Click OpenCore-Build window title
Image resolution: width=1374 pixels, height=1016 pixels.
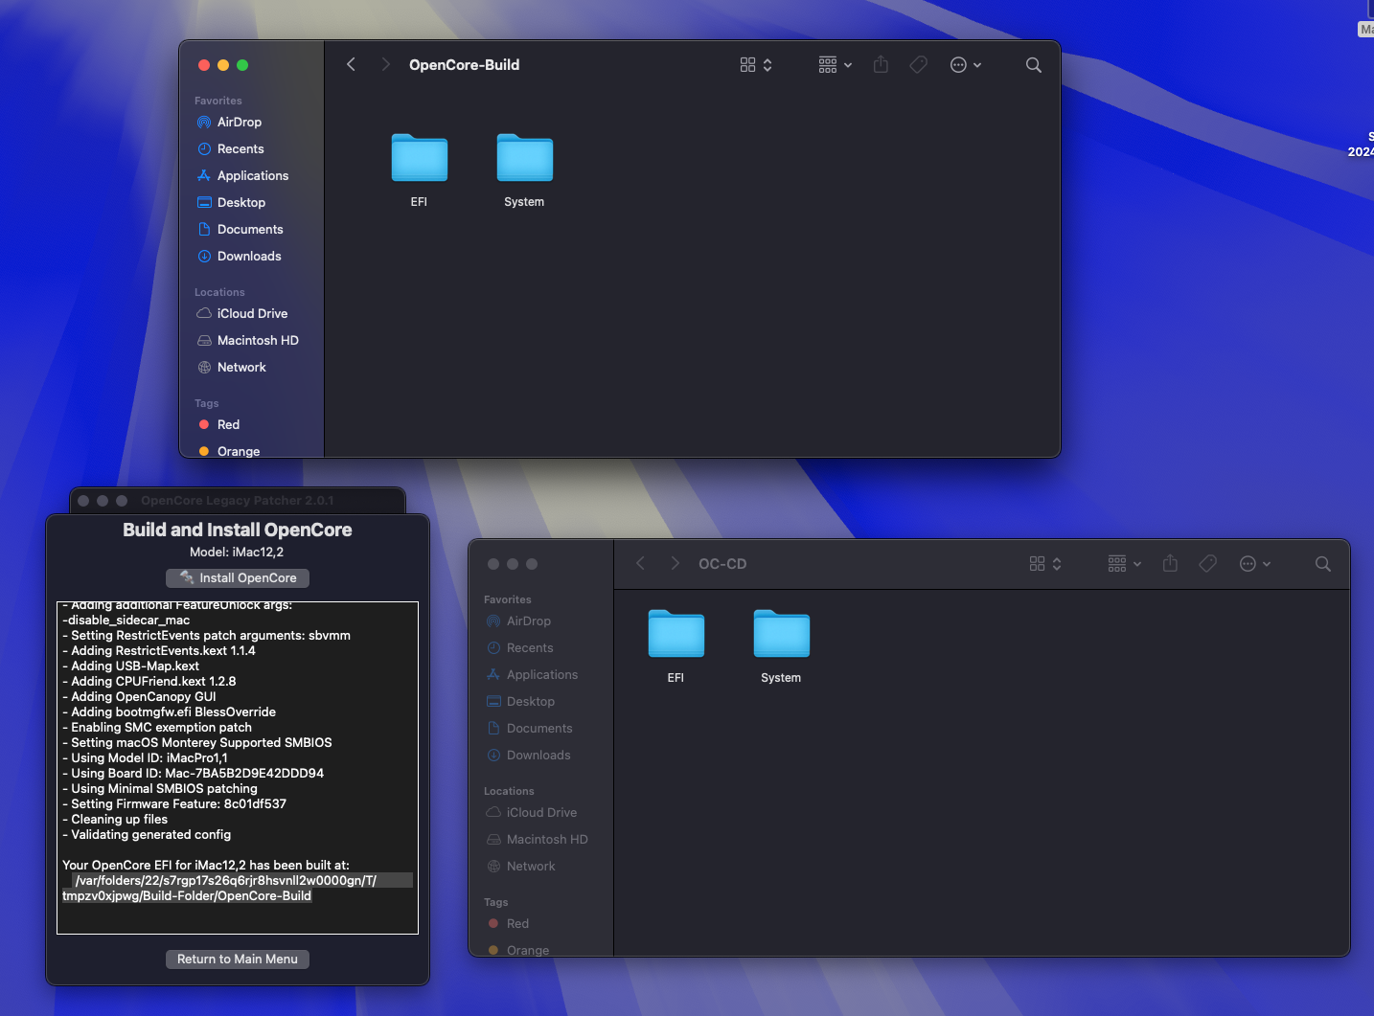click(464, 64)
